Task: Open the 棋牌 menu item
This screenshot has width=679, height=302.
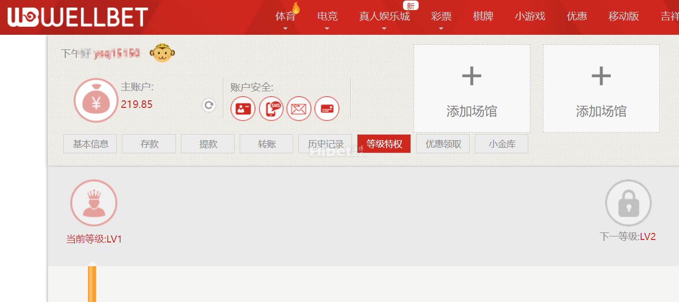Action: (483, 16)
